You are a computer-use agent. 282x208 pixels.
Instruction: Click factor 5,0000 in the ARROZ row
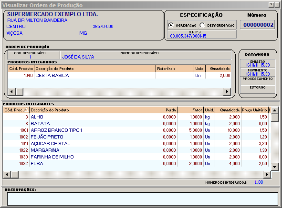(x=196, y=130)
